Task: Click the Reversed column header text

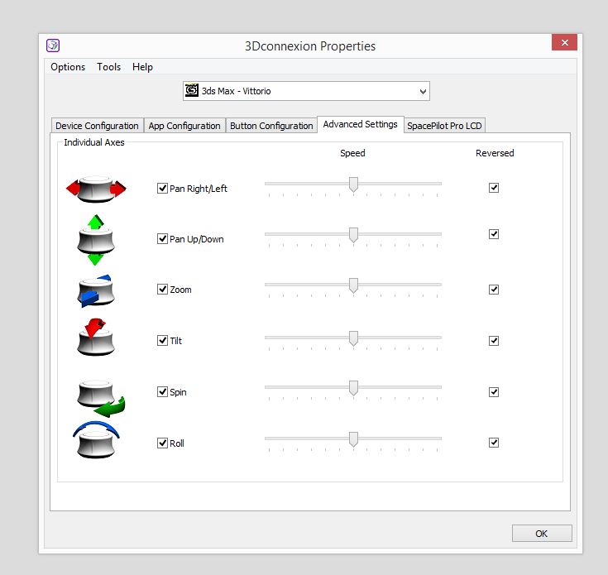Action: 495,153
